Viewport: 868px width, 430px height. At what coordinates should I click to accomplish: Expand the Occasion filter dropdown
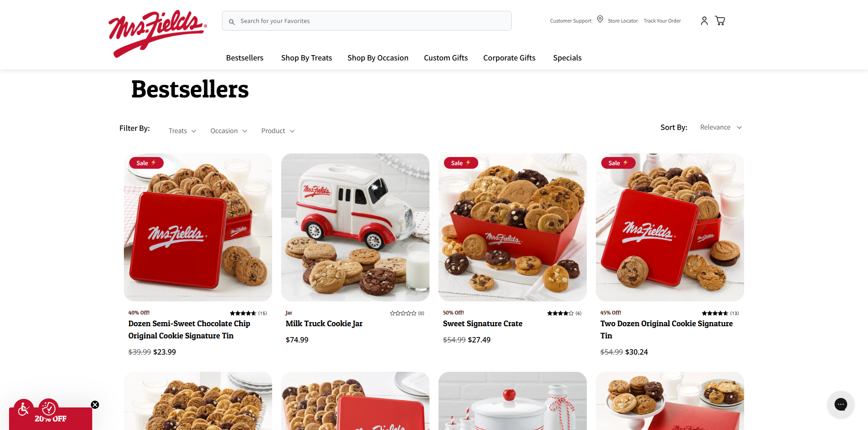click(229, 131)
